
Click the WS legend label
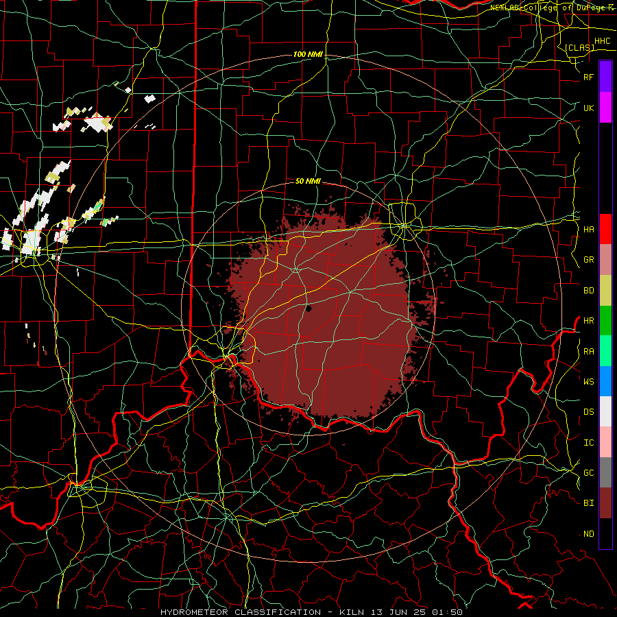point(588,382)
